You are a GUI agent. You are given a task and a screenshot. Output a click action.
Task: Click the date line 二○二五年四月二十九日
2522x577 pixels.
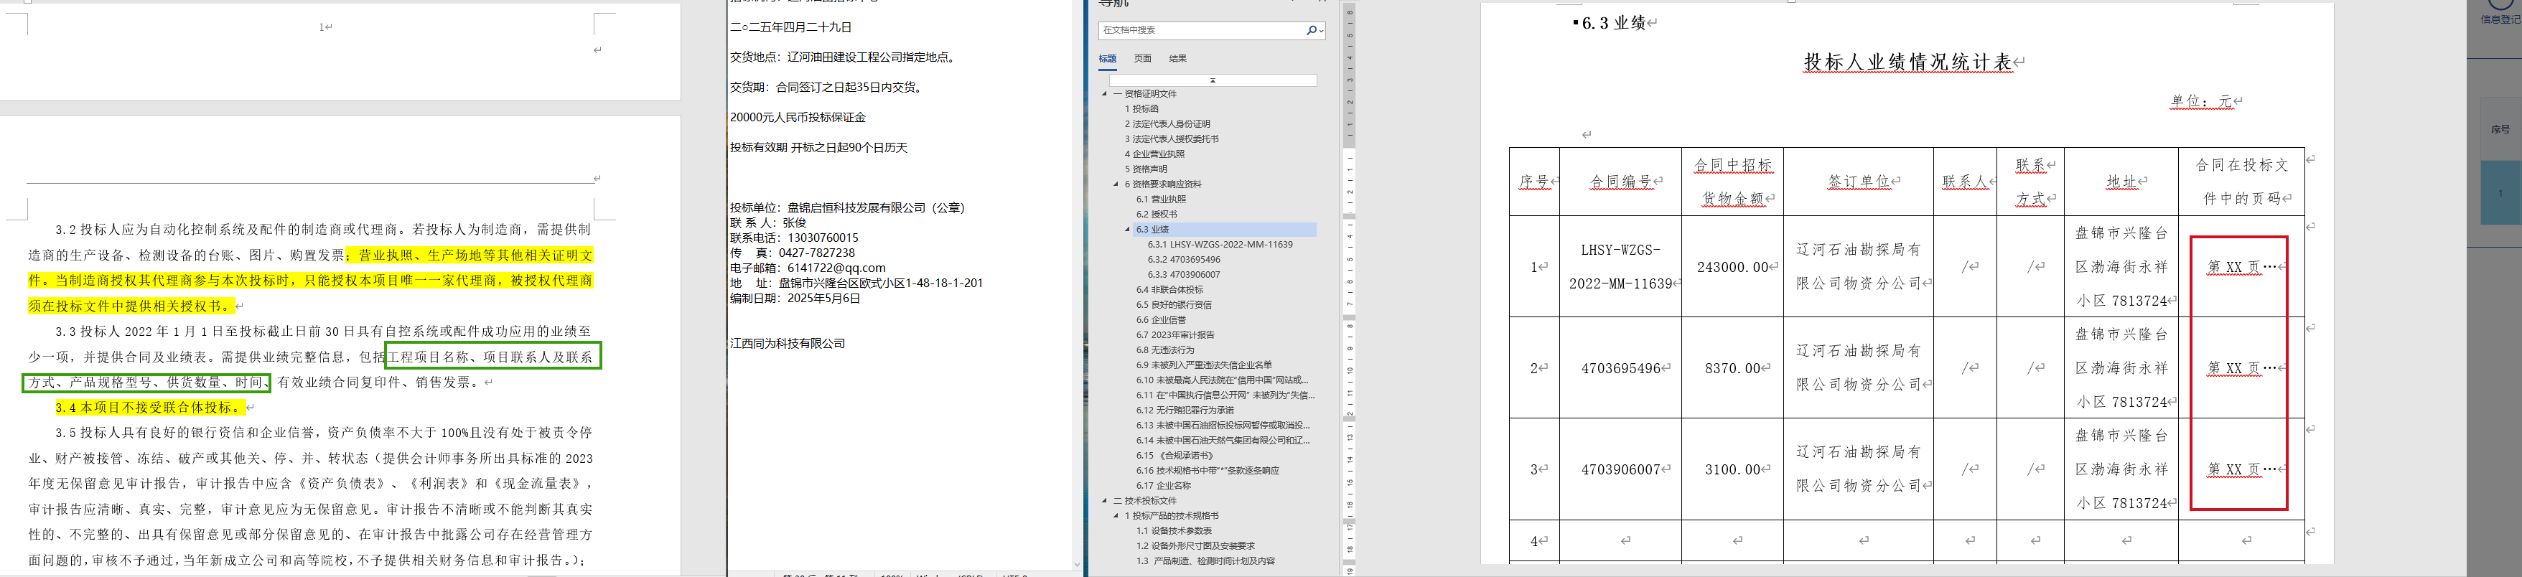(x=791, y=27)
